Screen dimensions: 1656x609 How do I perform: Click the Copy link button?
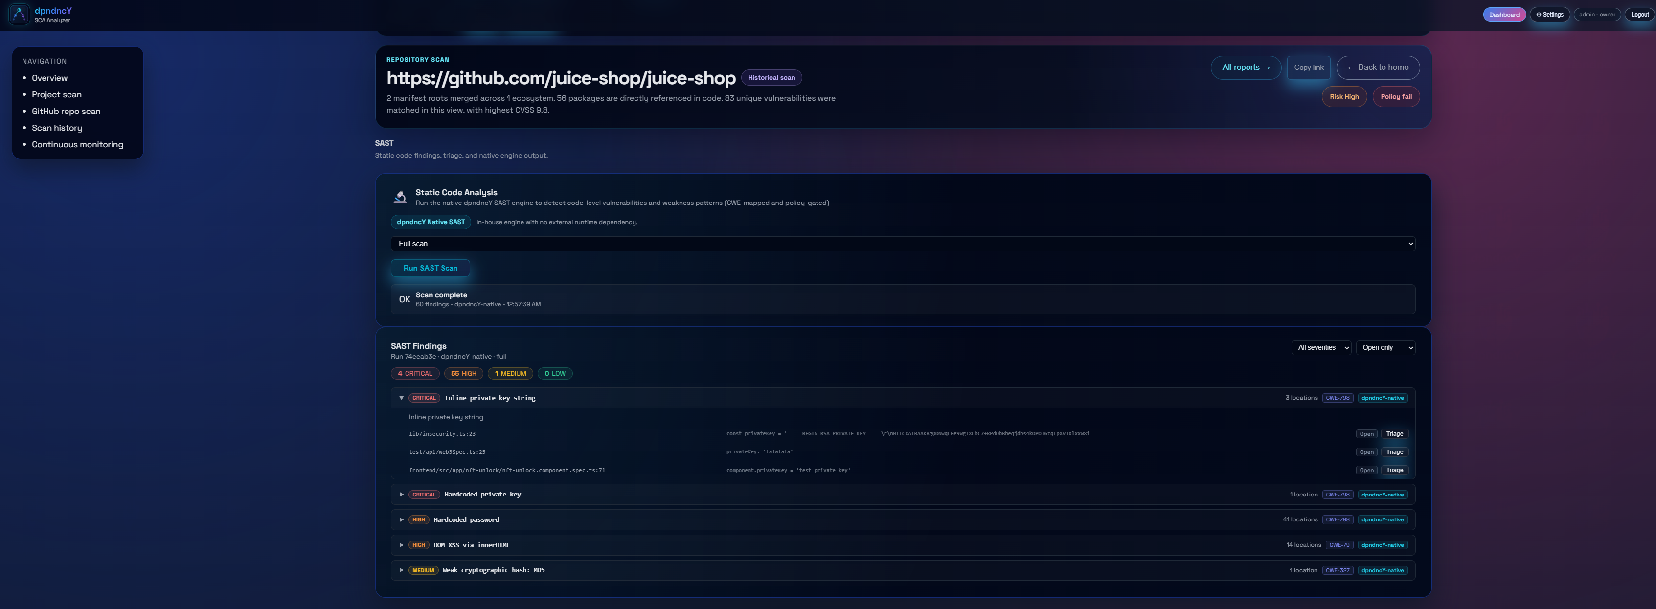coord(1308,68)
